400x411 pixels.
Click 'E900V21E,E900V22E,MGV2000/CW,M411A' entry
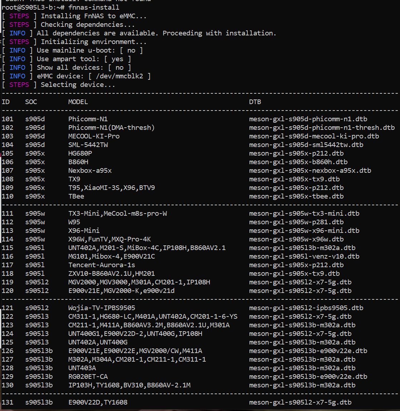click(x=135, y=351)
